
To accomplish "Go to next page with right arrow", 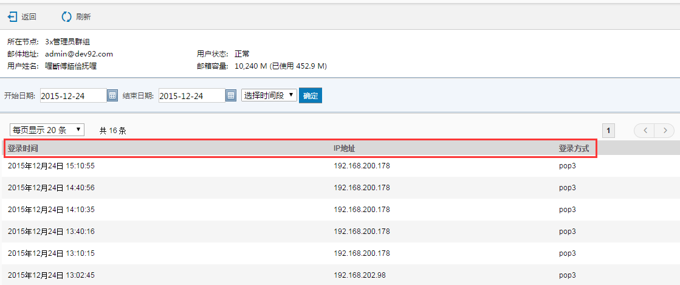I will pos(665,130).
